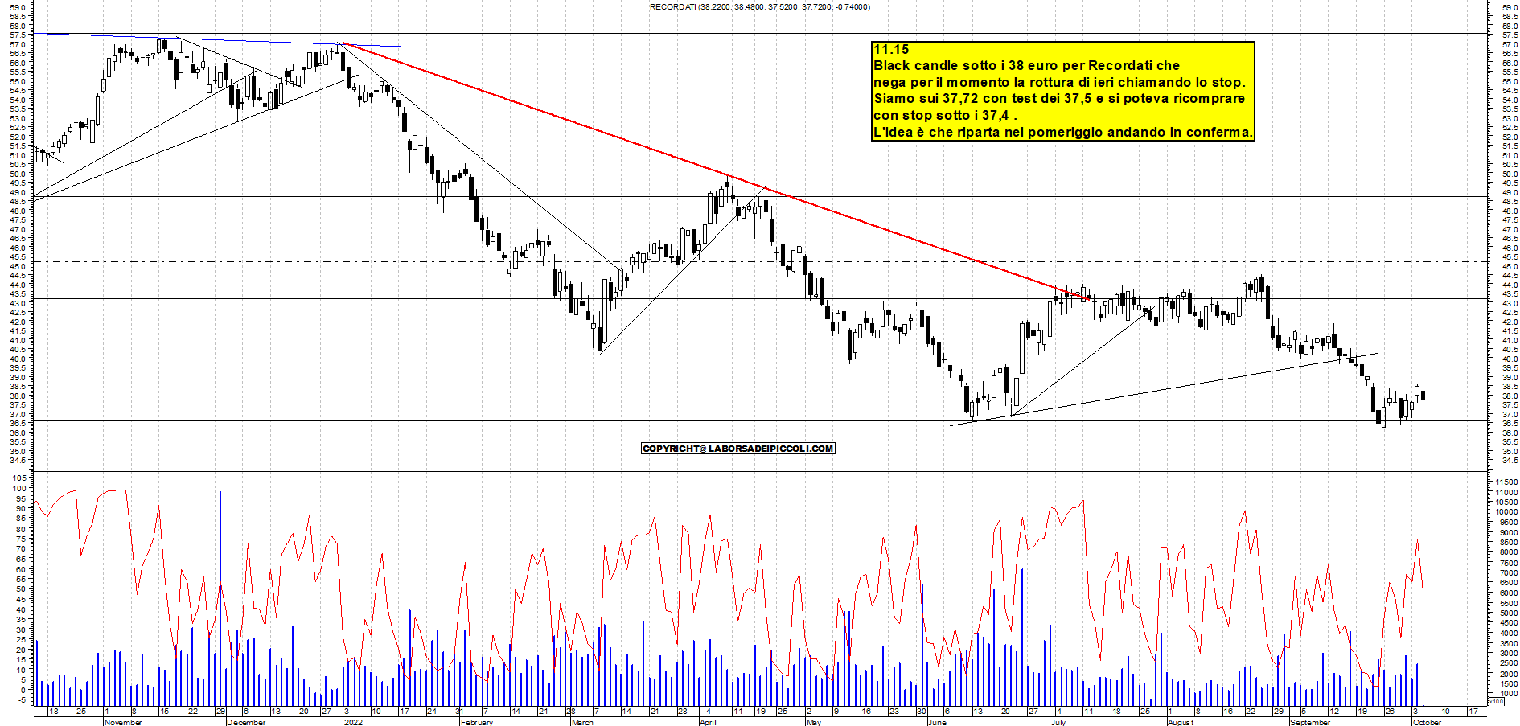Click the '10500' value on volume axis
Image resolution: width=1520 pixels, height=726 pixels.
click(x=1506, y=502)
